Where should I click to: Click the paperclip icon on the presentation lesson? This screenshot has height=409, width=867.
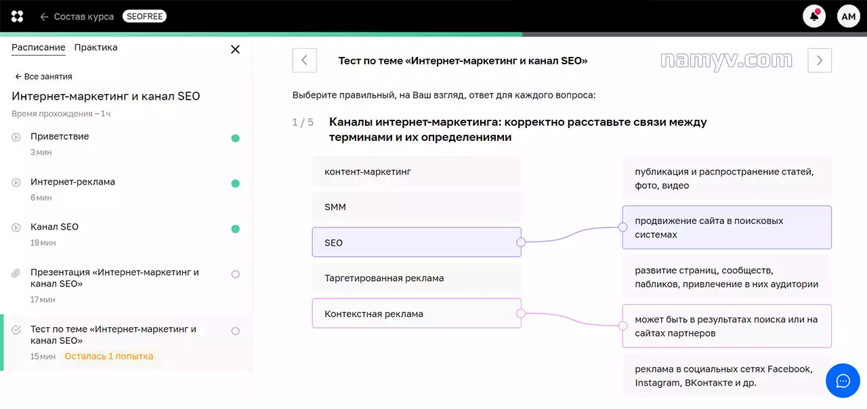[x=16, y=273]
